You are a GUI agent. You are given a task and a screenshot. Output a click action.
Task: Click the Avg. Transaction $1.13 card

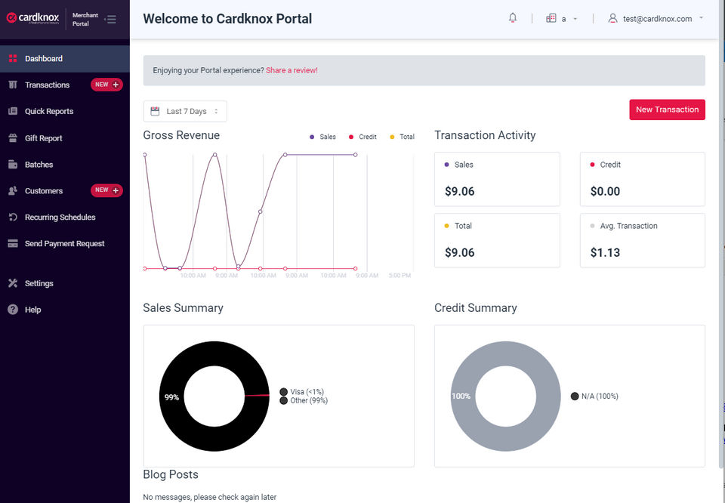[x=642, y=240]
